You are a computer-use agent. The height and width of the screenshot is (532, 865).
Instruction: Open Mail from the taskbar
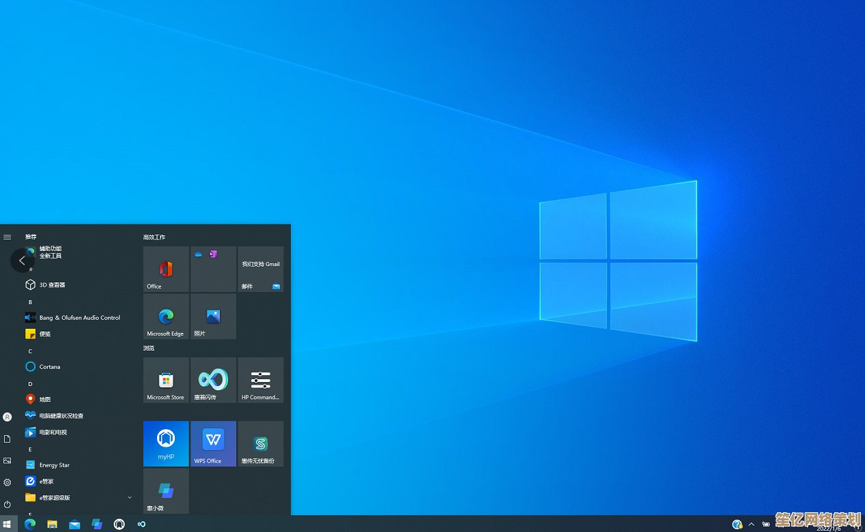click(74, 524)
